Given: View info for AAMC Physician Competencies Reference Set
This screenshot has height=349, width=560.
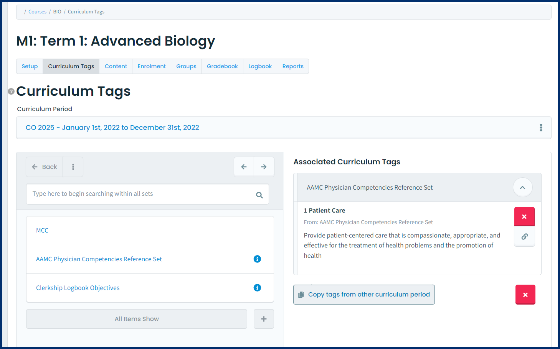Looking at the screenshot, I should [257, 259].
